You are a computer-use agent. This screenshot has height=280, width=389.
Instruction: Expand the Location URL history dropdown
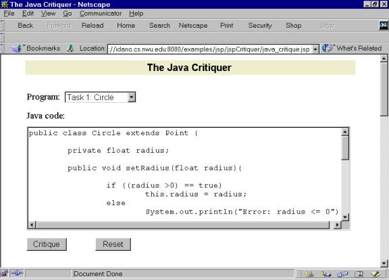(315, 49)
